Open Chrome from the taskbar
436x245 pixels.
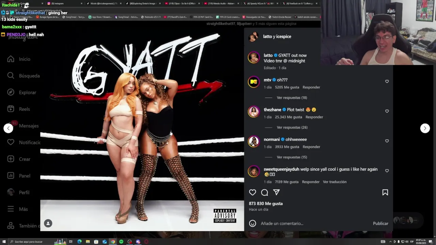click(x=113, y=242)
